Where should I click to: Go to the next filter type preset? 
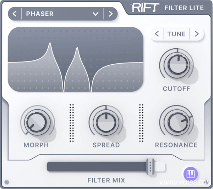[x=110, y=14]
